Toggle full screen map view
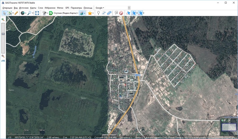 click(x=37, y=13)
